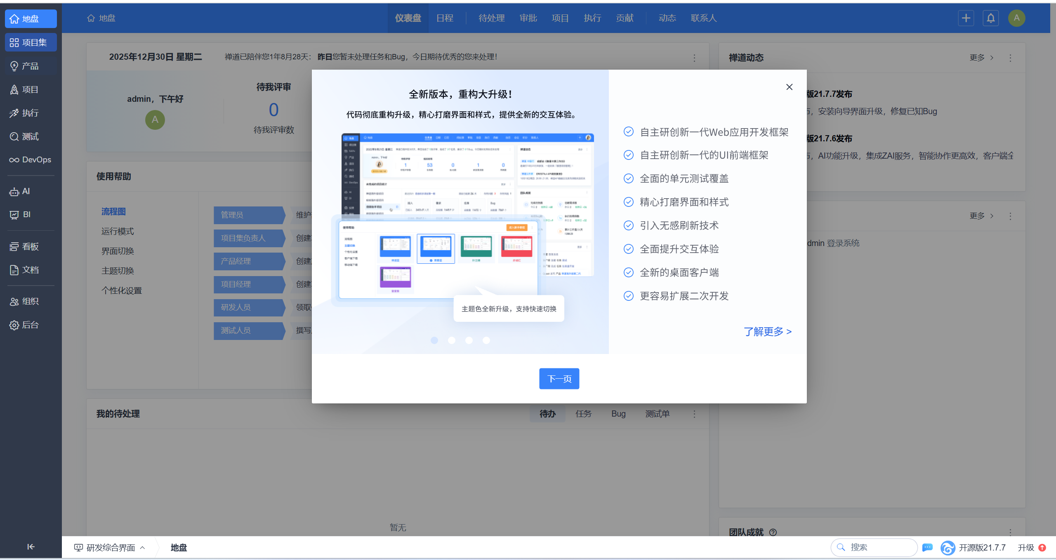Click the AI robot sidebar icon
Image resolution: width=1056 pixels, height=560 pixels.
coord(14,192)
